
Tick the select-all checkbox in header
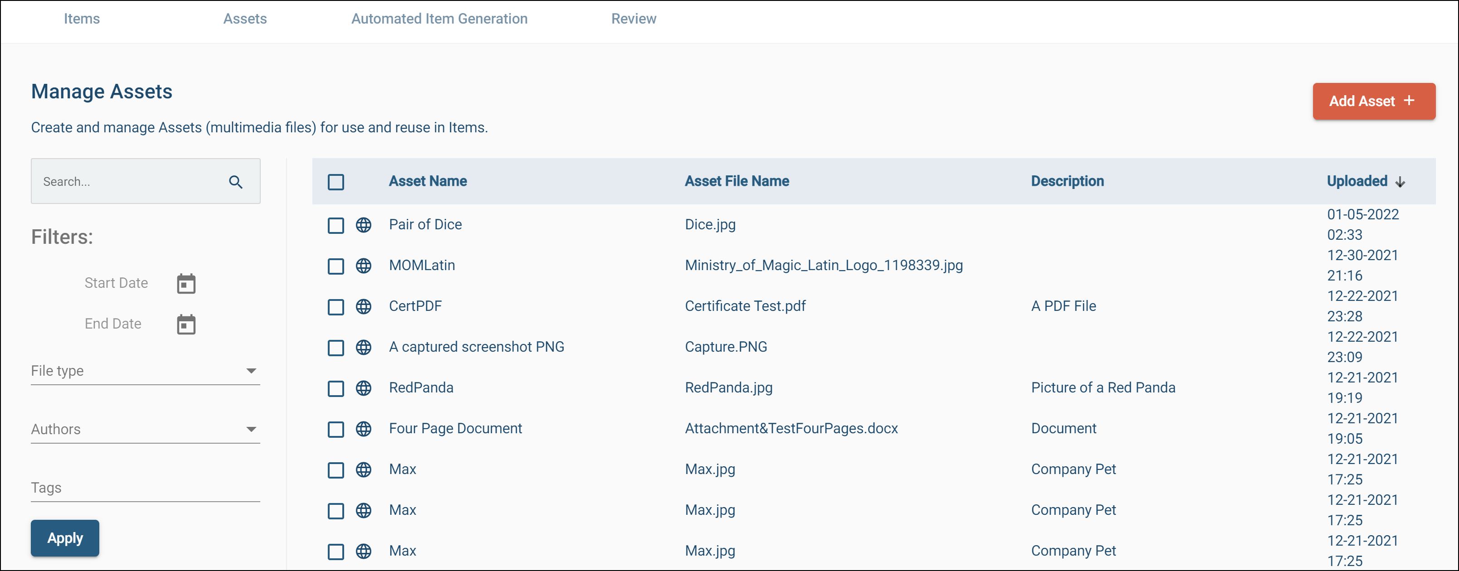coord(336,182)
